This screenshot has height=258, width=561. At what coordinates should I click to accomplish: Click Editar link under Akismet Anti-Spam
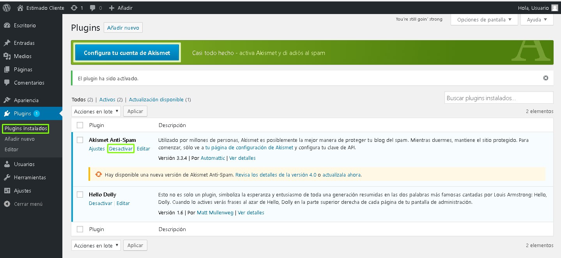point(143,148)
